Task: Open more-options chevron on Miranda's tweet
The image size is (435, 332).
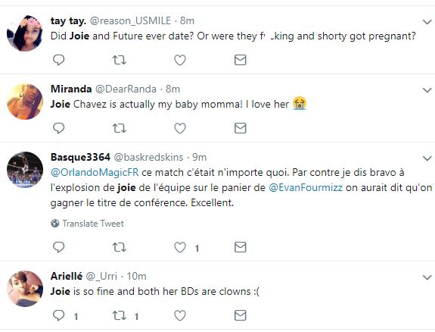Action: pyautogui.click(x=427, y=90)
